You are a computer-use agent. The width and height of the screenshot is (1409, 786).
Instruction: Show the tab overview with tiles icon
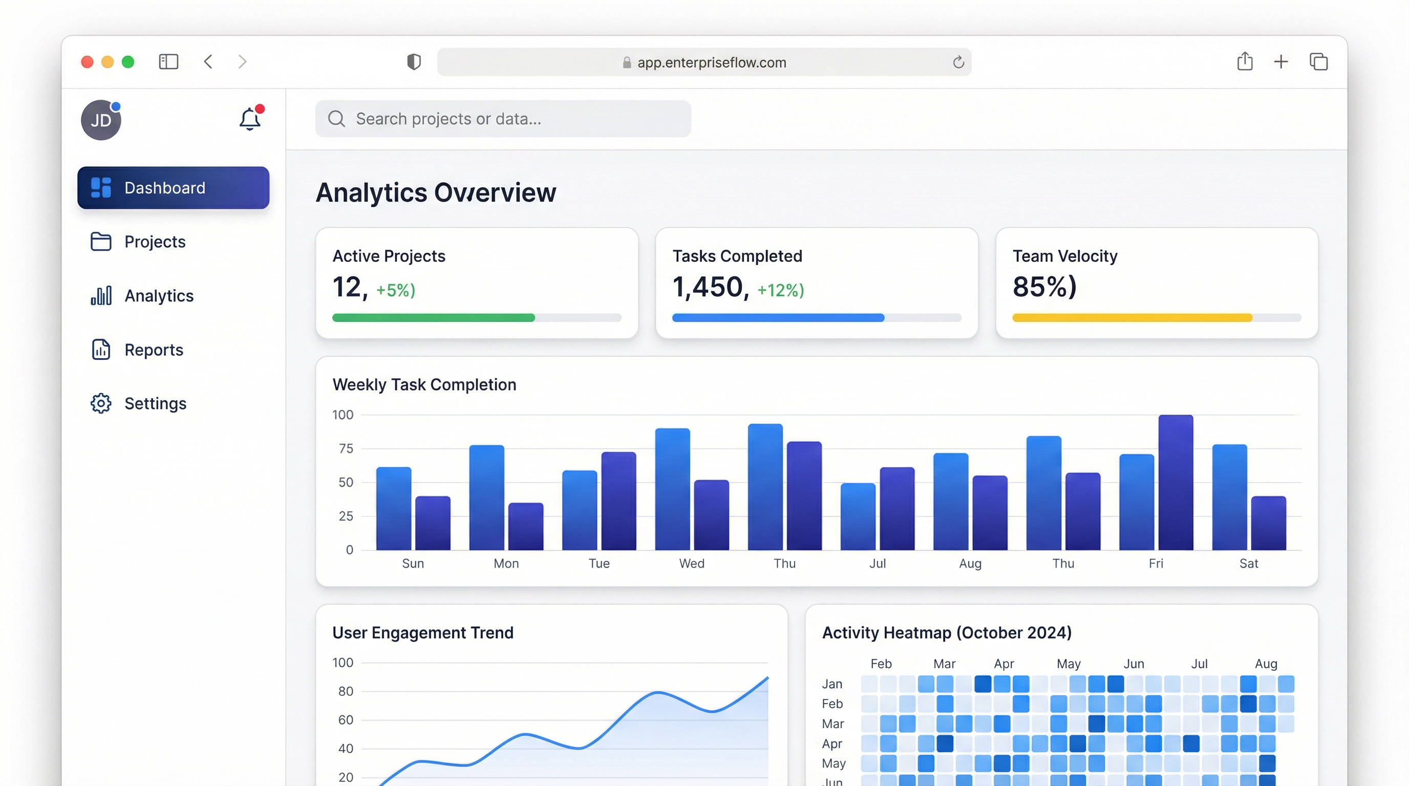tap(1319, 62)
